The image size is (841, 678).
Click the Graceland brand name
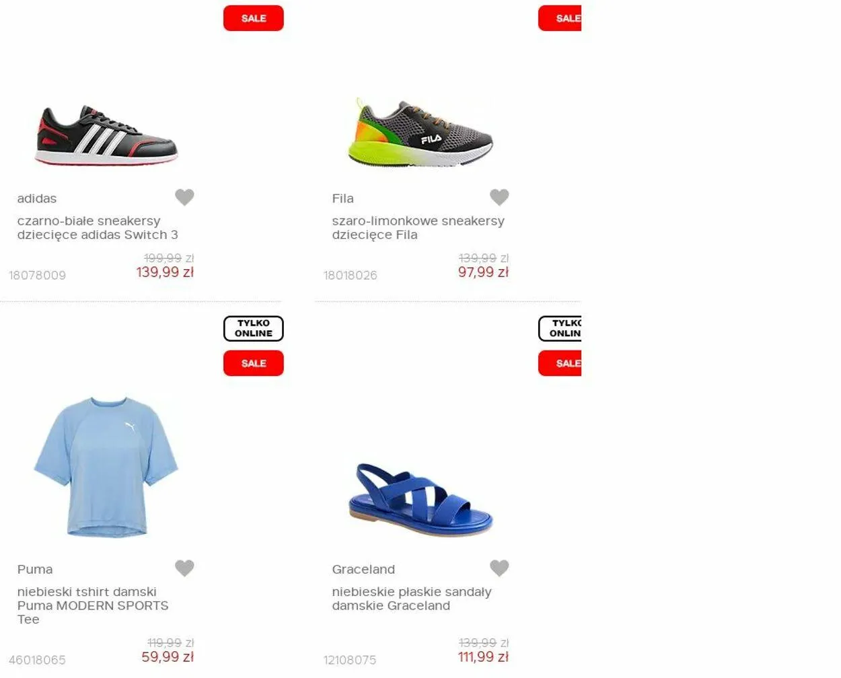coord(363,569)
